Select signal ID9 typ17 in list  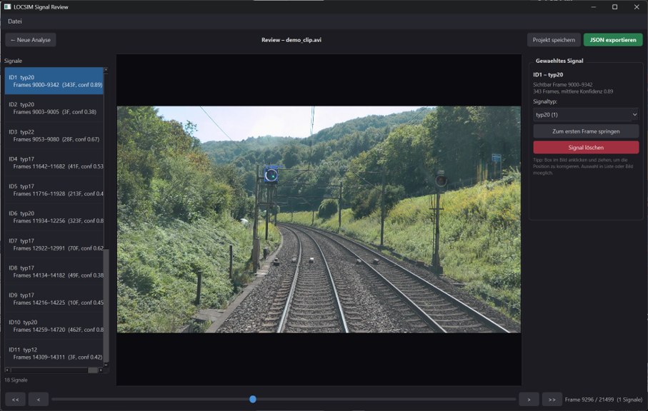pos(54,299)
